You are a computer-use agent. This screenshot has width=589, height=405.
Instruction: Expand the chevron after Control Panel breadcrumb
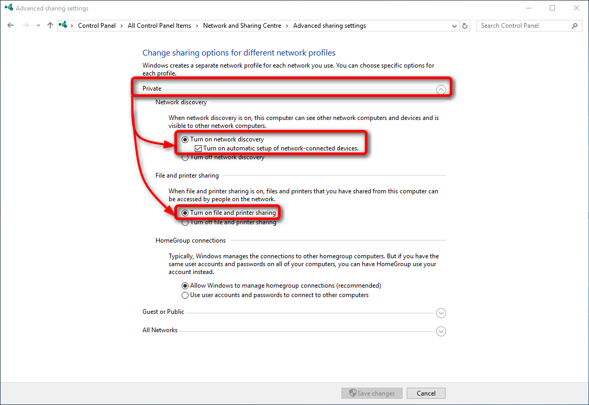(121, 26)
